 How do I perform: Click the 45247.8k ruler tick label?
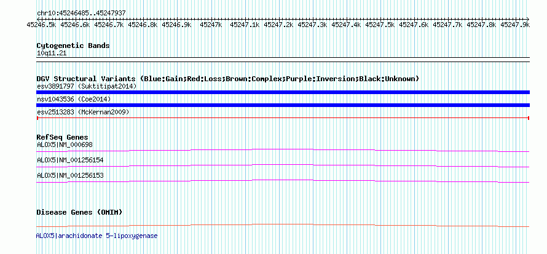[482, 25]
